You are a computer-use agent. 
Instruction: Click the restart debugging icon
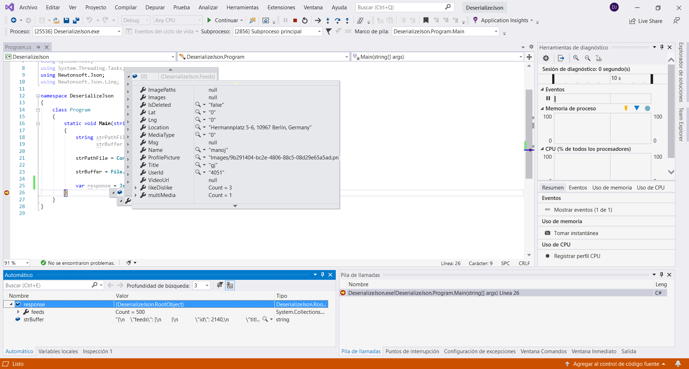click(x=305, y=20)
